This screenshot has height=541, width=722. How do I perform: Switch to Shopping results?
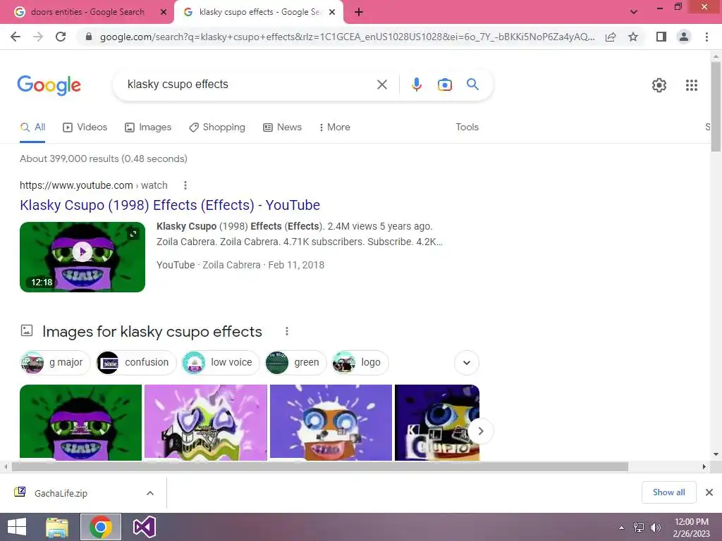217,127
